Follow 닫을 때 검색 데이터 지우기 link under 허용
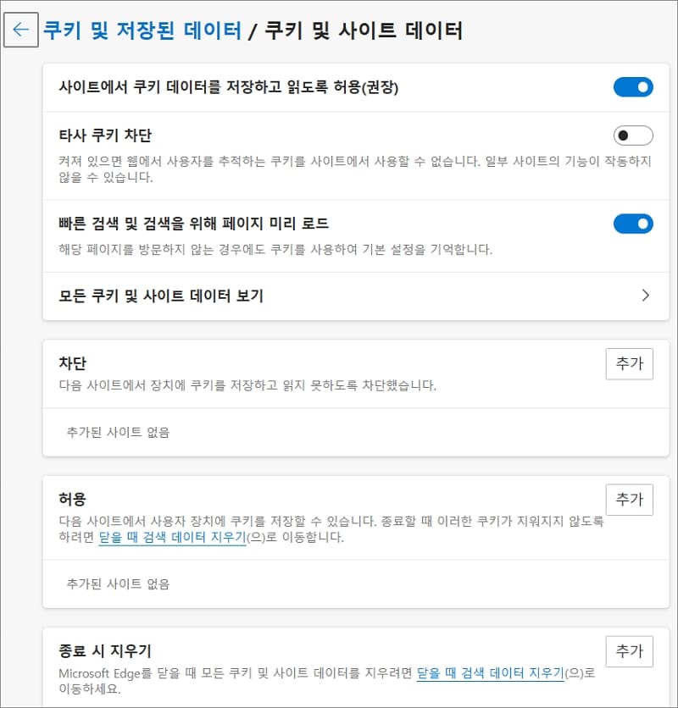 pos(172,537)
